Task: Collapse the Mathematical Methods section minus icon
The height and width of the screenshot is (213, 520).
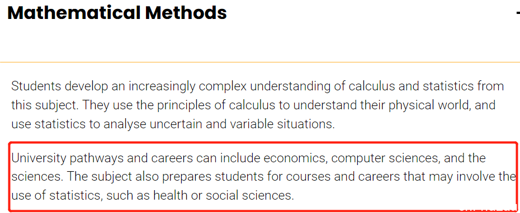Action: coord(518,13)
